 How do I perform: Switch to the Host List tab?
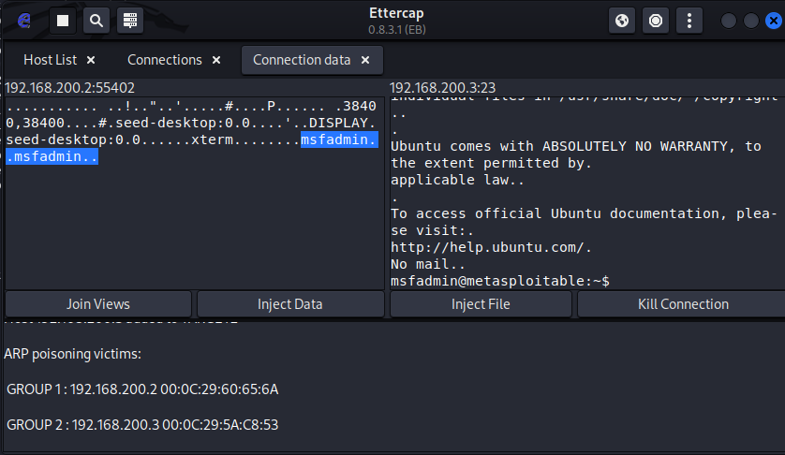50,60
